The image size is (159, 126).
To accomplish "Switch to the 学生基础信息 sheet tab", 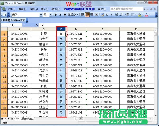I will tap(24, 119).
